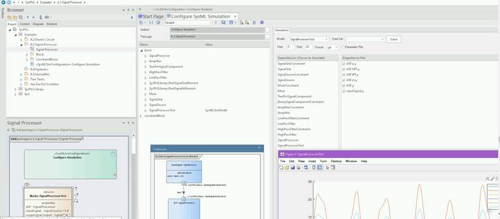Open the Model dropdown showing SignalProcessorTest

(308, 39)
